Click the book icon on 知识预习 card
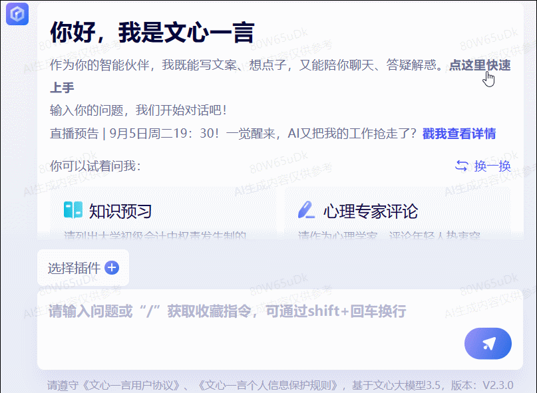The height and width of the screenshot is (393, 537). (73, 210)
